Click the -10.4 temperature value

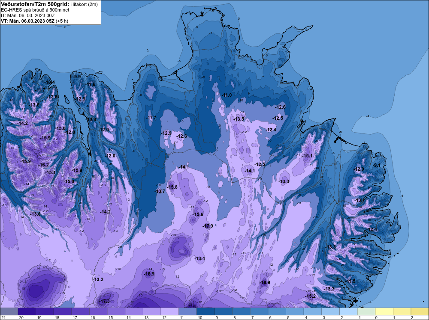49,83
